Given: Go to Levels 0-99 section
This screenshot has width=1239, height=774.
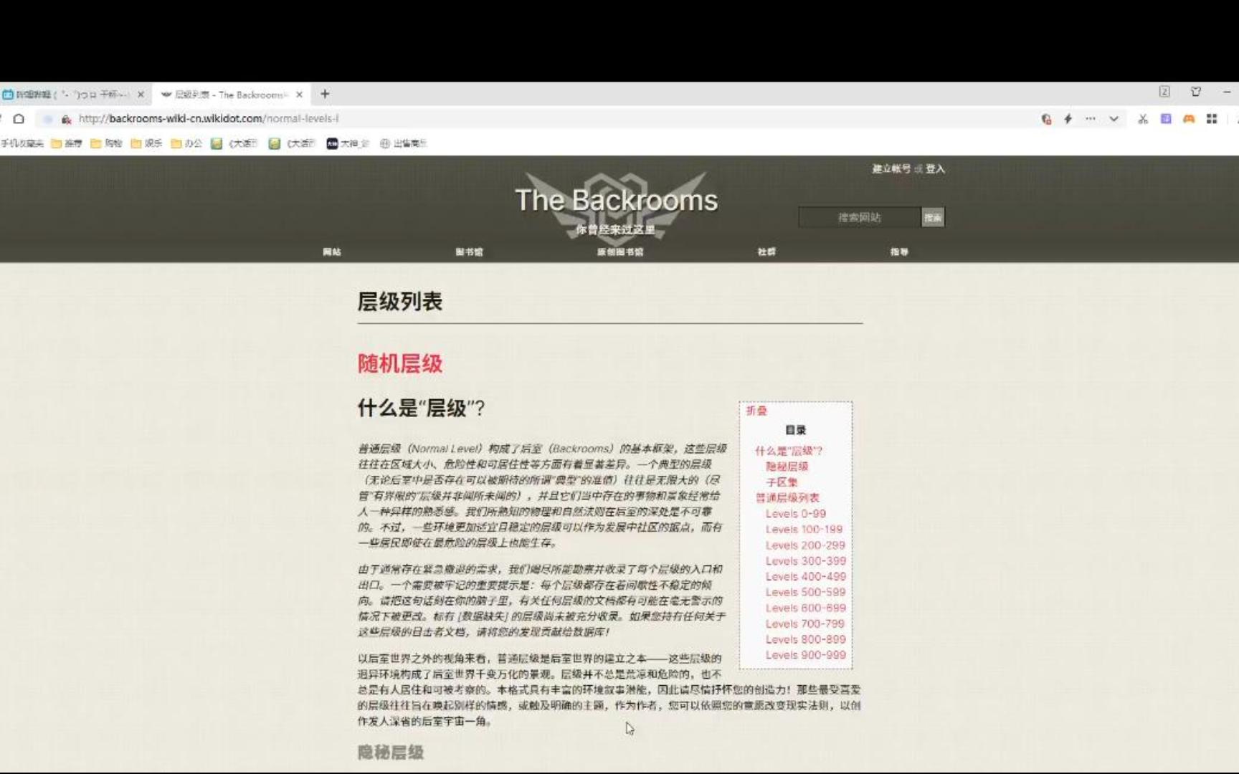Looking at the screenshot, I should point(796,514).
